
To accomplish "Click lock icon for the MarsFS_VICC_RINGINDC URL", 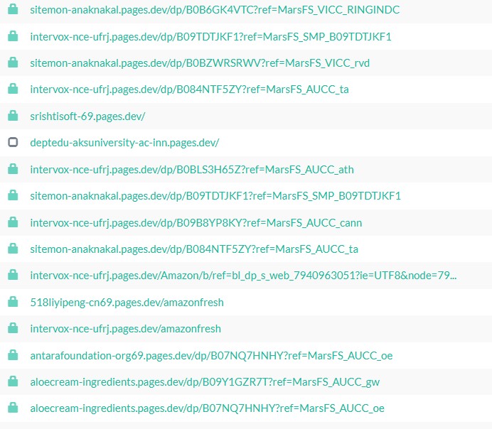I will point(13,10).
